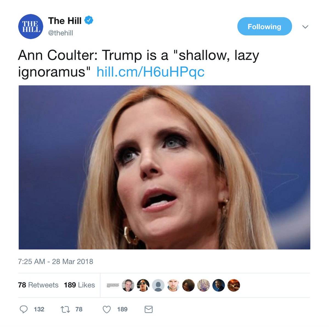Retweet using the arrows icon
Screen dimensions: 329x327
[x=65, y=309]
